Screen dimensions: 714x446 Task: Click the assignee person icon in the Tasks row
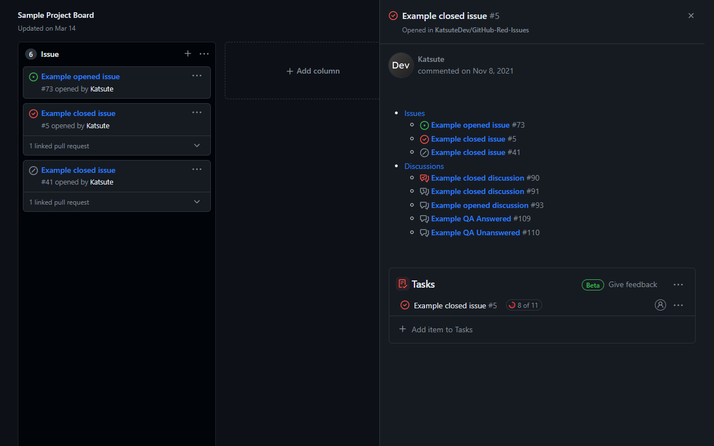[x=660, y=305]
